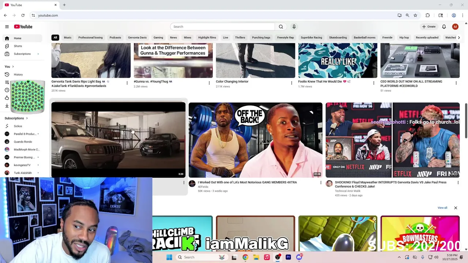Select the All filter chip

[55, 38]
